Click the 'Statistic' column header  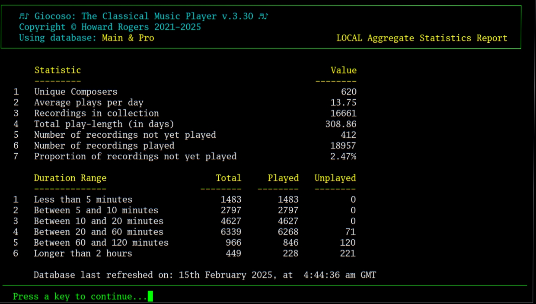57,70
